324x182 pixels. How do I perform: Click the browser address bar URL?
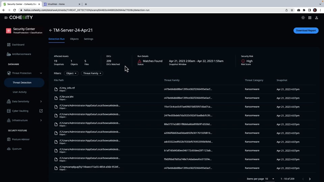[x=87, y=10]
